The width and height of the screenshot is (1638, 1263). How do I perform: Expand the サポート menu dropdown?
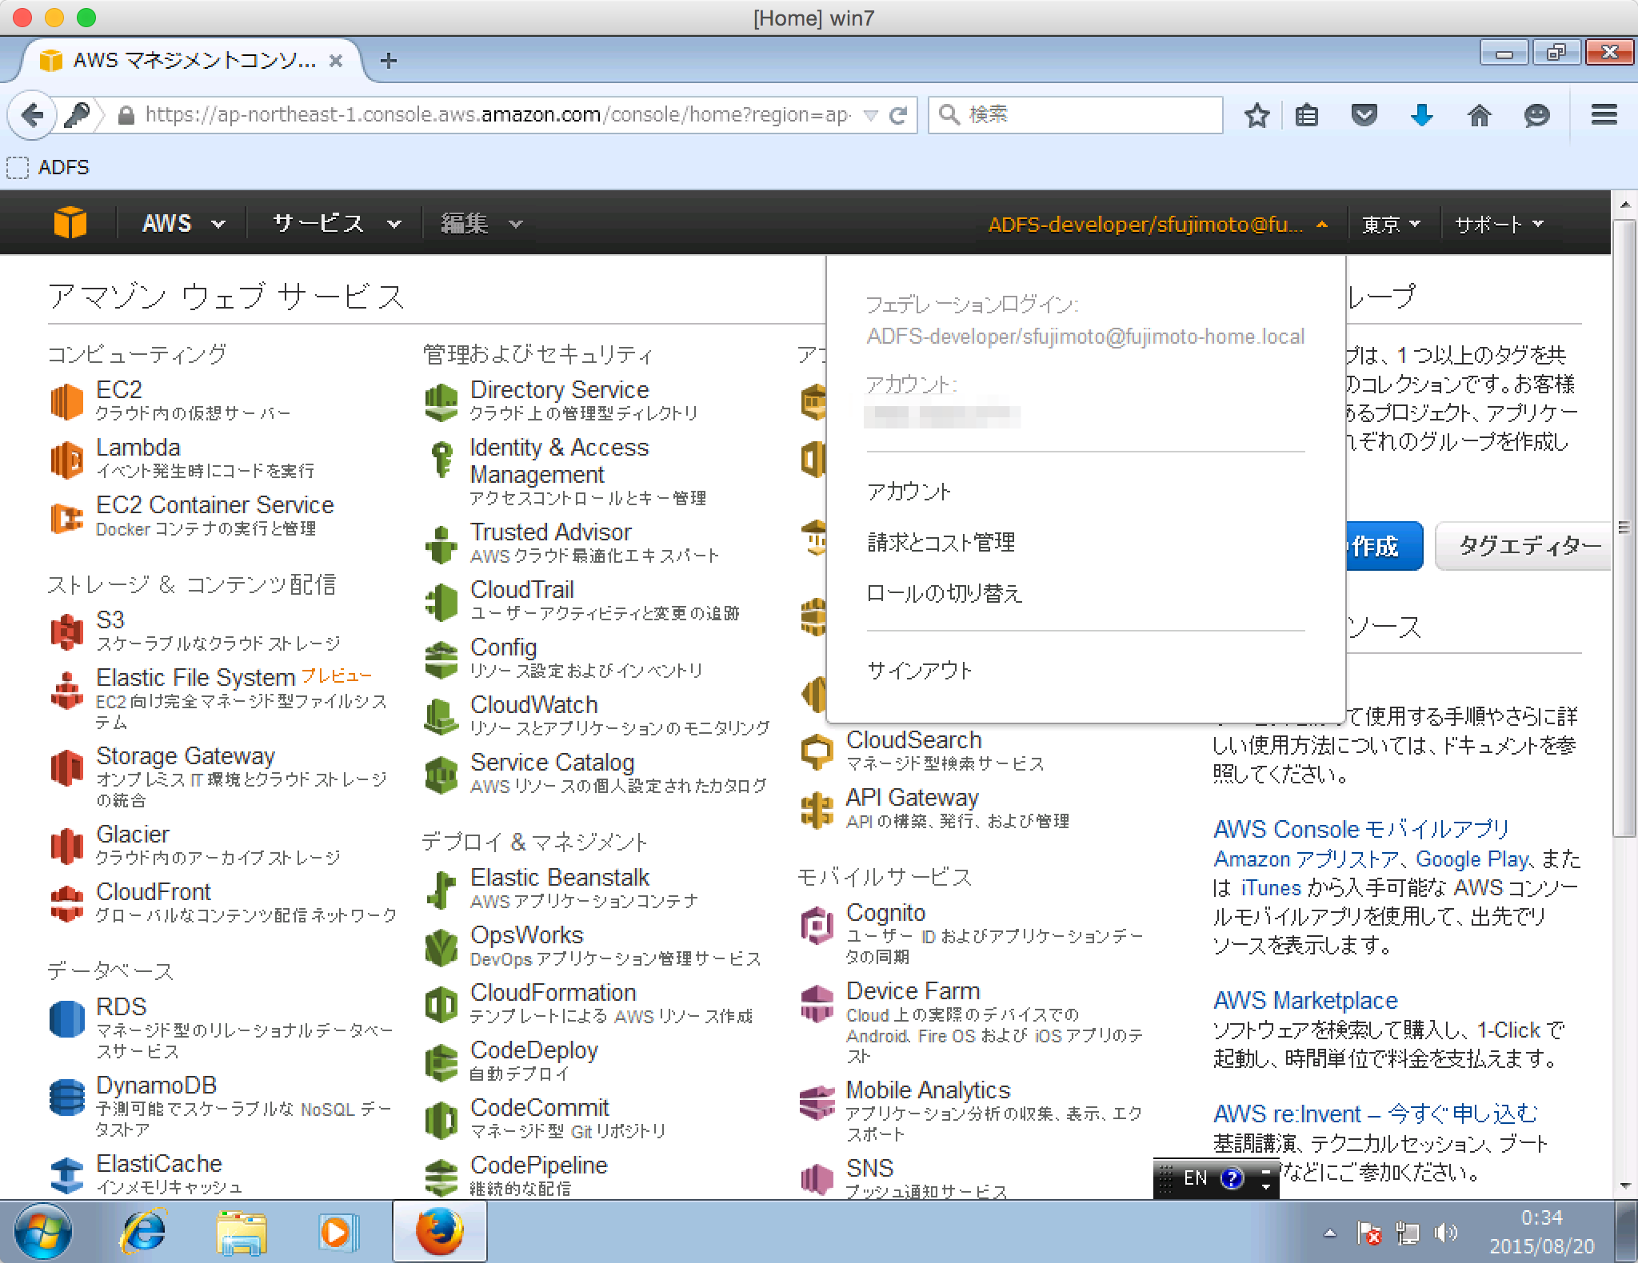click(x=1498, y=225)
